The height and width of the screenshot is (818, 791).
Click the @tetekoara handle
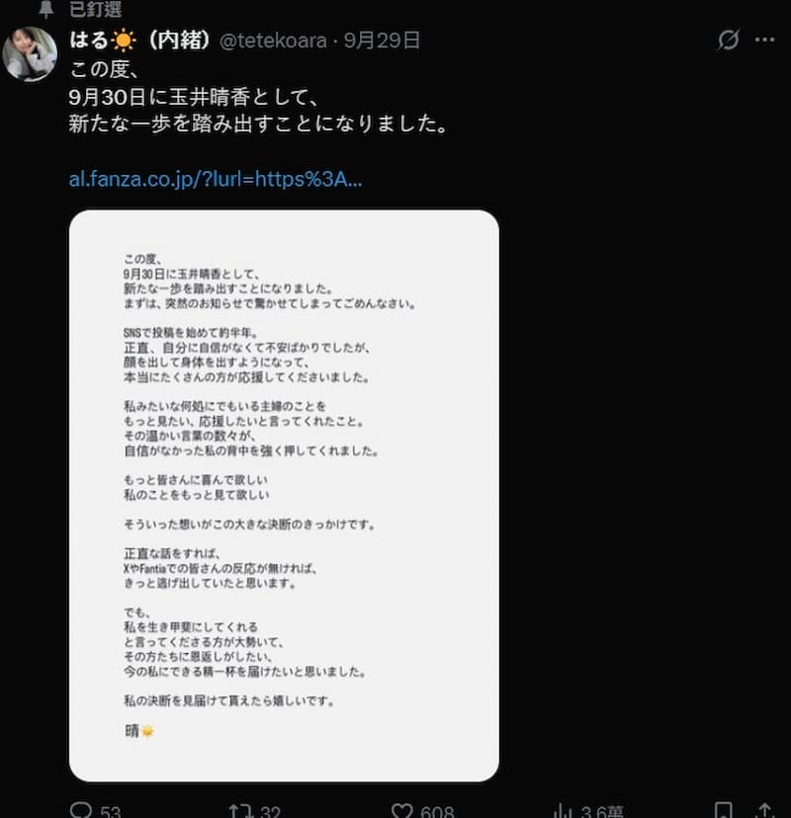click(273, 41)
